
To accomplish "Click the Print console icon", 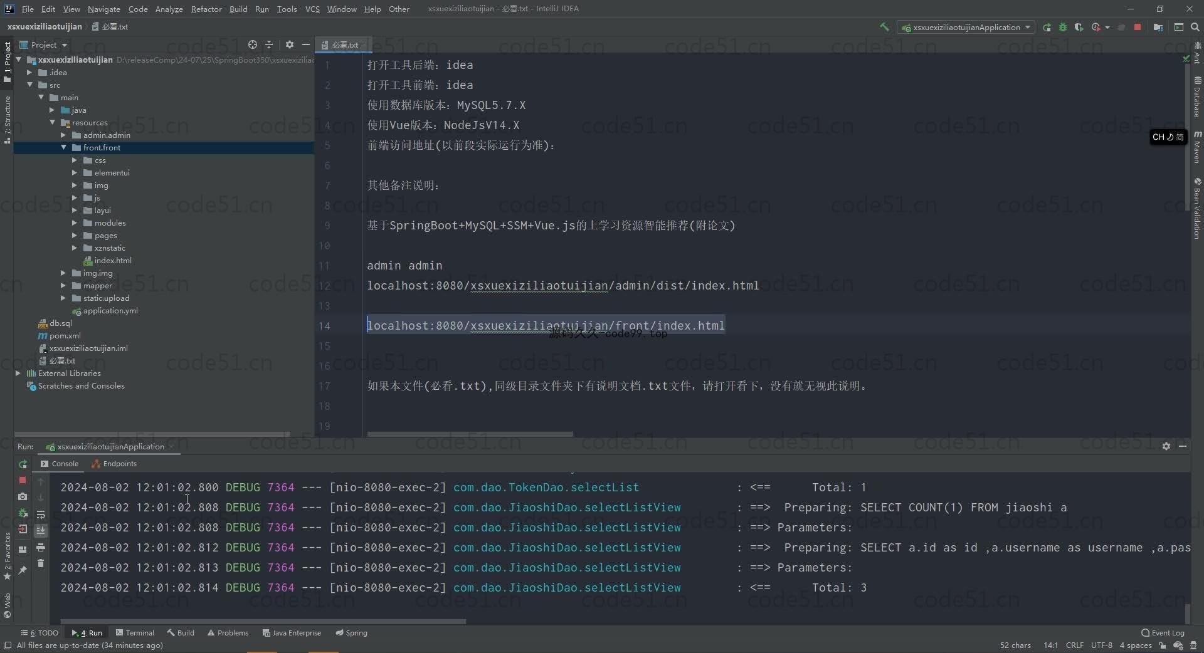I will point(41,547).
